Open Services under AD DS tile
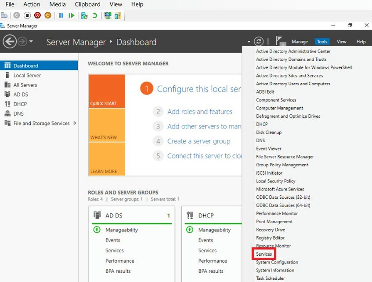This screenshot has height=282, width=372. coord(115,250)
